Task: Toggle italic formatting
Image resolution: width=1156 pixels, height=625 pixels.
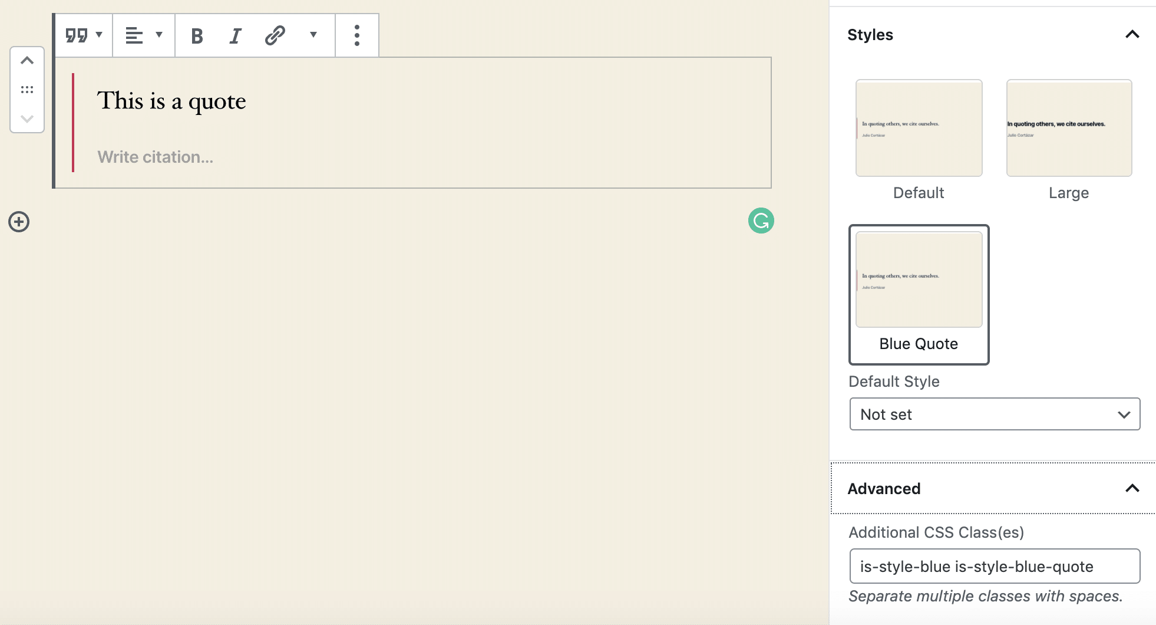Action: coord(235,35)
